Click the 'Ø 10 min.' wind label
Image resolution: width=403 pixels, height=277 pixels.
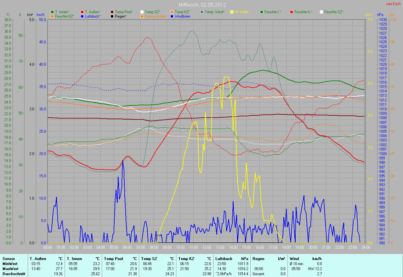click(297, 264)
